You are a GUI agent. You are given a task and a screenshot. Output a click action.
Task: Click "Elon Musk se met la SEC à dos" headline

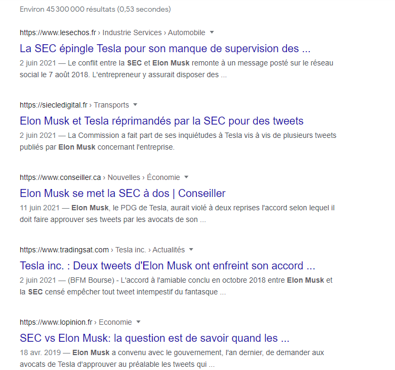122,193
